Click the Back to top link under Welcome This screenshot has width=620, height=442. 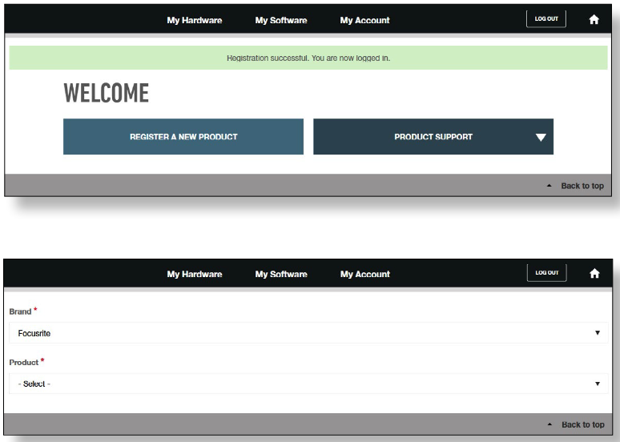pyautogui.click(x=582, y=186)
